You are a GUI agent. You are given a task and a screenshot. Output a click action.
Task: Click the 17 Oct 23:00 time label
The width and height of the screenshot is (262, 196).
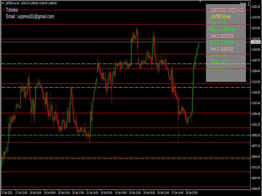21,193
